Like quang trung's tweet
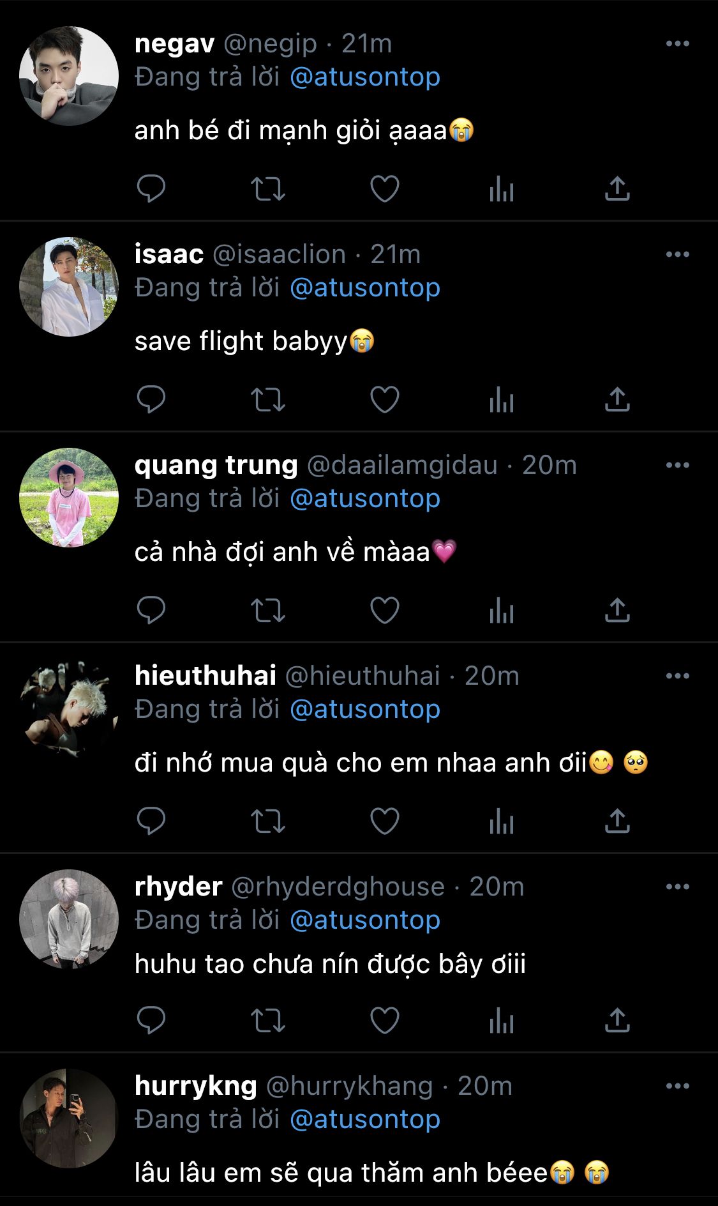 tap(385, 611)
